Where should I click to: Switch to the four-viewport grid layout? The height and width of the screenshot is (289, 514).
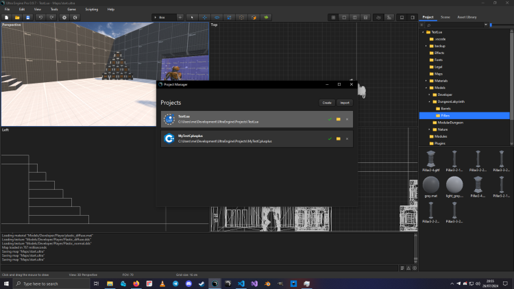pyautogui.click(x=333, y=17)
